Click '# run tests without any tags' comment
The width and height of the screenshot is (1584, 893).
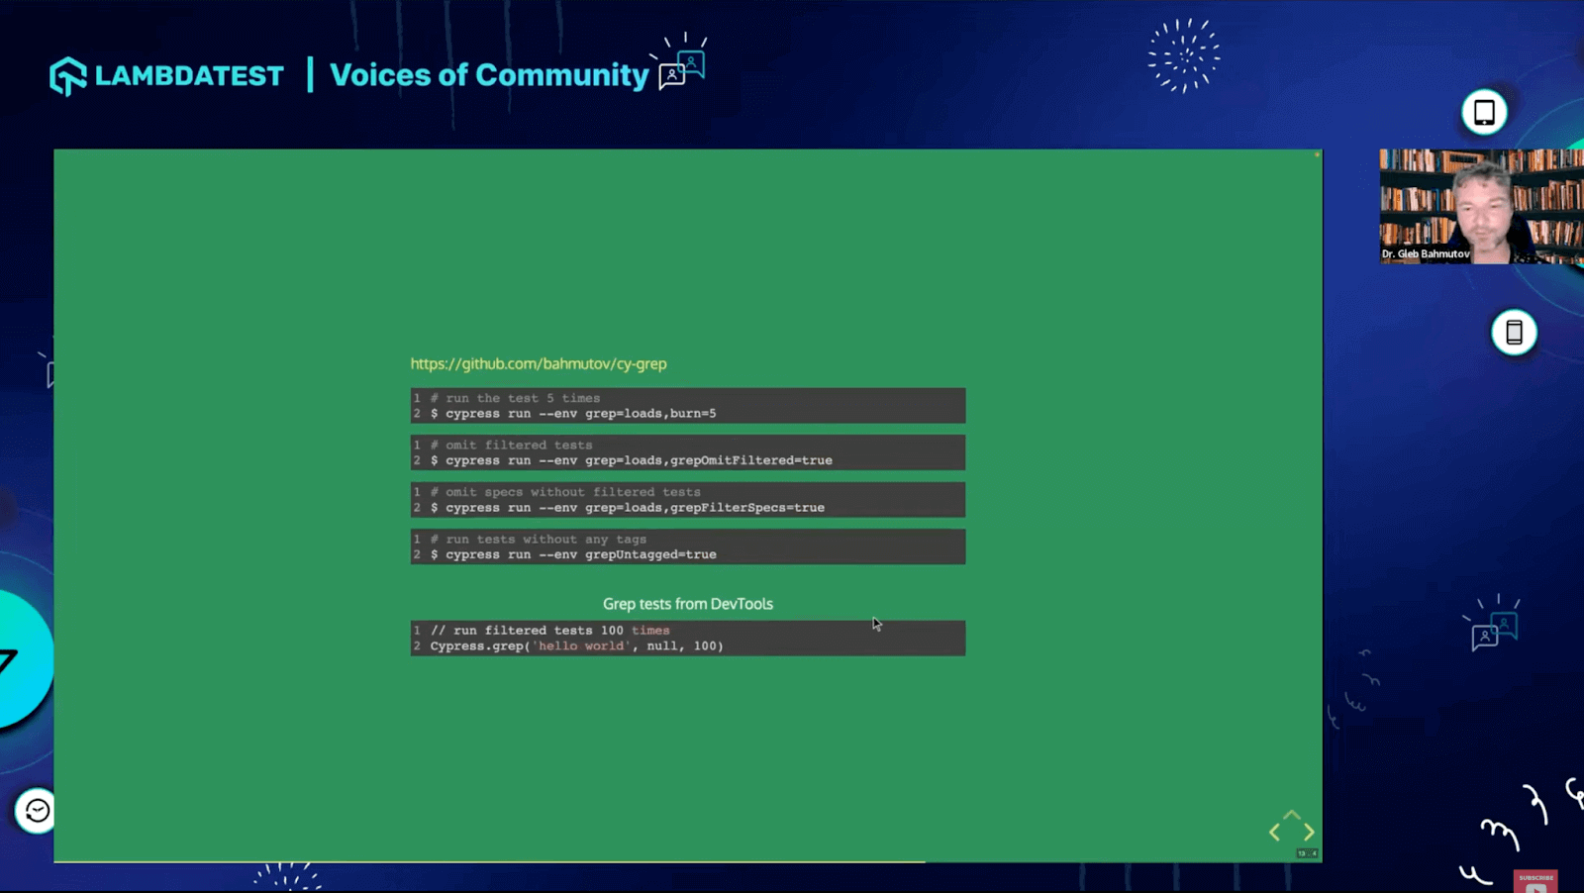[x=539, y=540]
